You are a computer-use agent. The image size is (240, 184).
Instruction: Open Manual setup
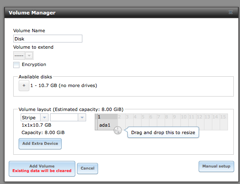(x=216, y=166)
